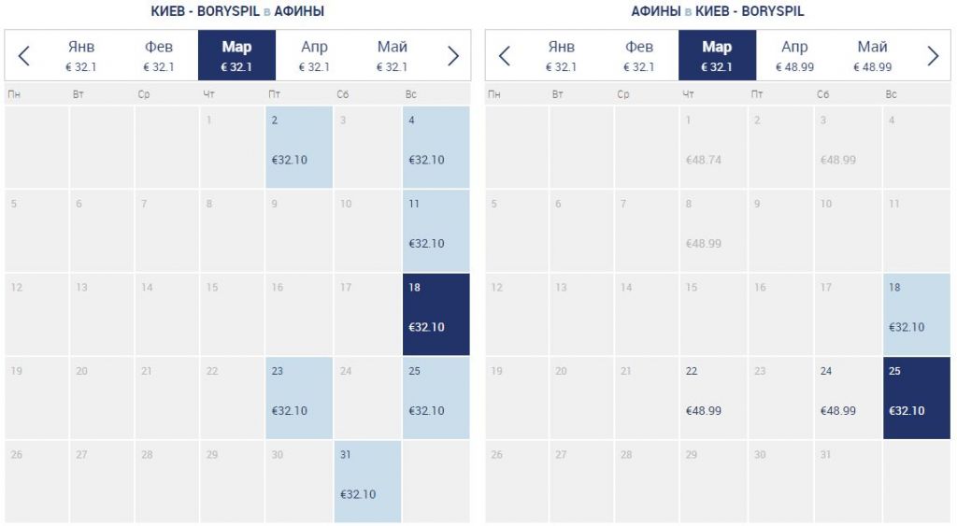The width and height of the screenshot is (957, 526).
Task: Select Янв month tab in Kiev-Athens calendar
Action: (81, 56)
